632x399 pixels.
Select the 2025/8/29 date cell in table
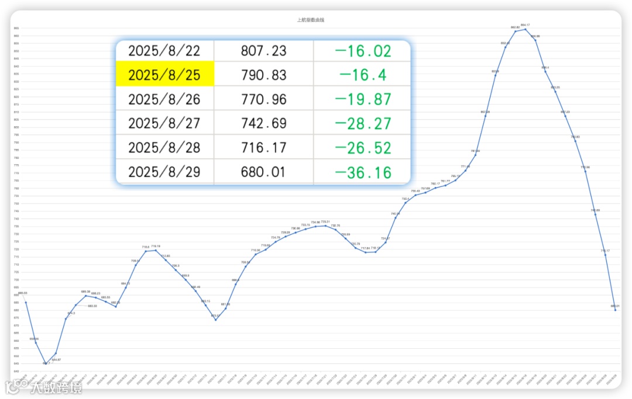click(164, 172)
